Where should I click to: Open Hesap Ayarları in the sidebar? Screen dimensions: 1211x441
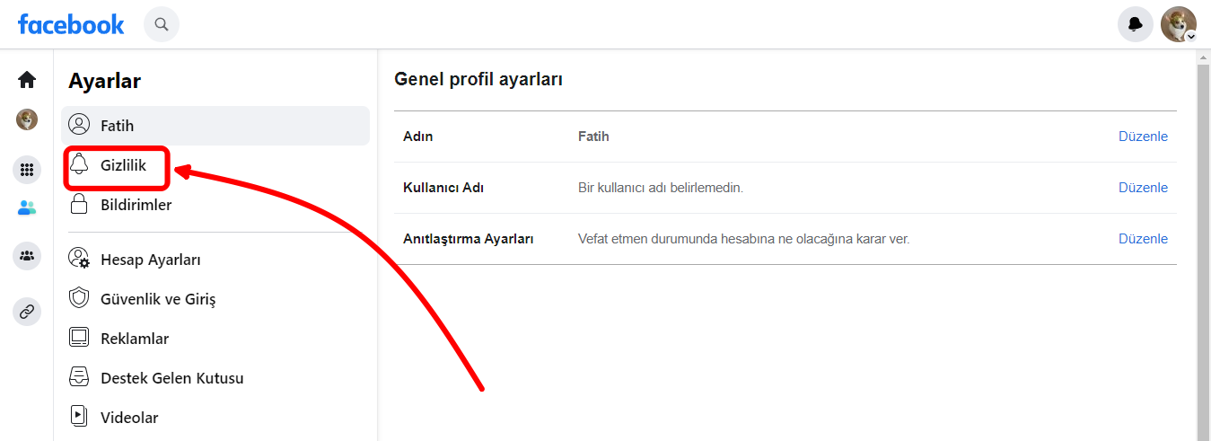pyautogui.click(x=215, y=260)
